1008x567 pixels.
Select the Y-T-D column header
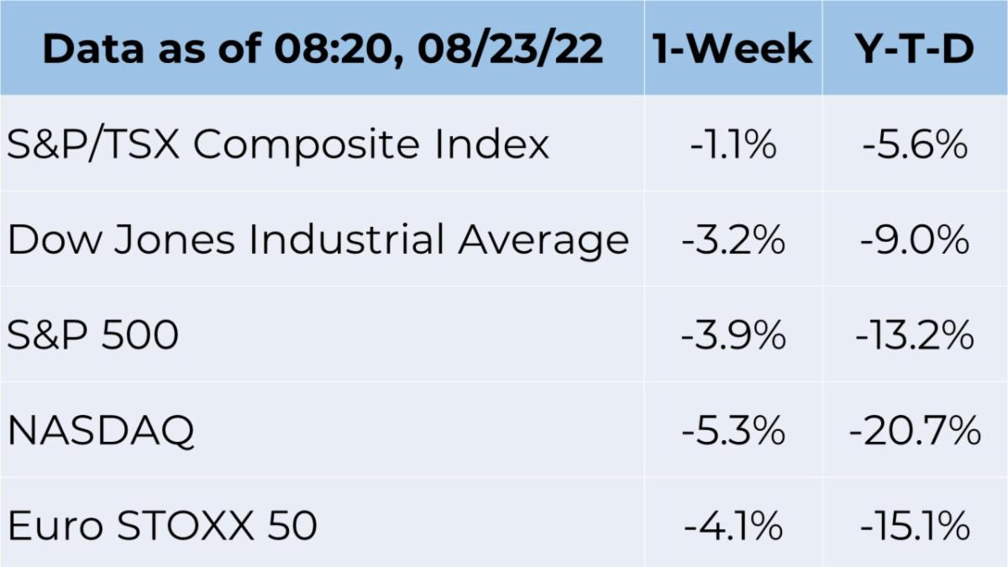[915, 48]
